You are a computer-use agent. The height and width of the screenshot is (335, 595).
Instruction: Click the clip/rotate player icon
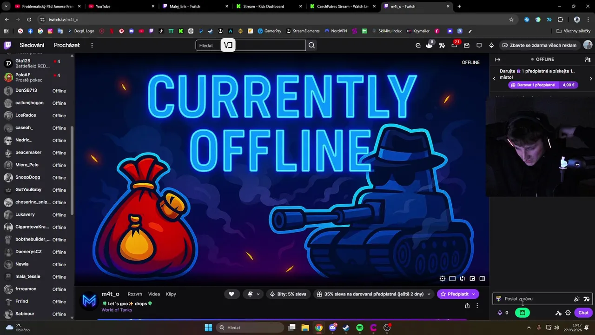tap(462, 279)
